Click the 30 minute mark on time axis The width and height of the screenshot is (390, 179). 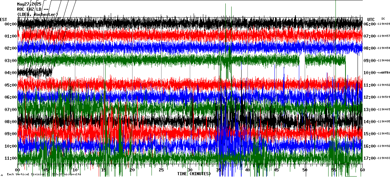coord(190,170)
